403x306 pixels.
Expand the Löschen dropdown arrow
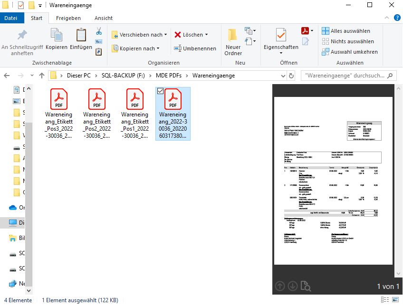pyautogui.click(x=207, y=35)
